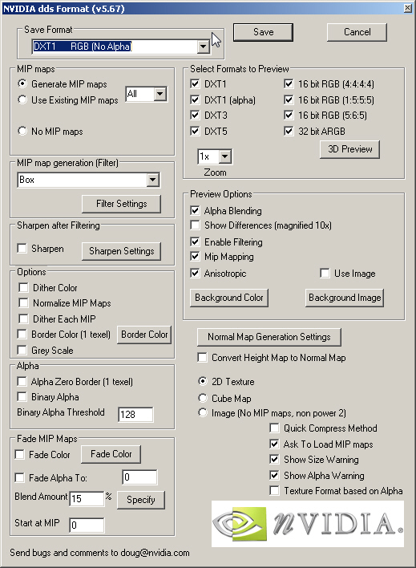Open Sharpen Settings
Screen dimensions: 416x568
[121, 251]
